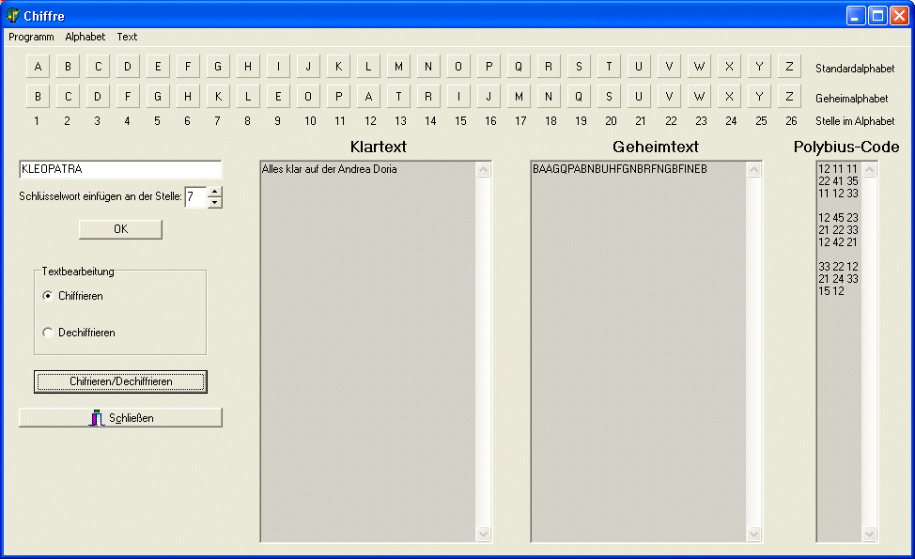This screenshot has height=559, width=915.
Task: Click Polybius code line '33 22 12'
Action: click(838, 267)
